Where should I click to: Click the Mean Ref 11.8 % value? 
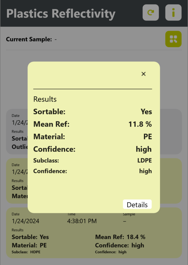pyautogui.click(x=140, y=124)
